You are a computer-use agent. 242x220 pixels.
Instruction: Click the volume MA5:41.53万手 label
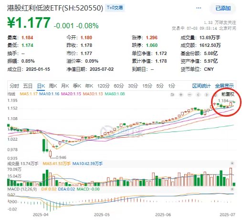tap(57, 164)
